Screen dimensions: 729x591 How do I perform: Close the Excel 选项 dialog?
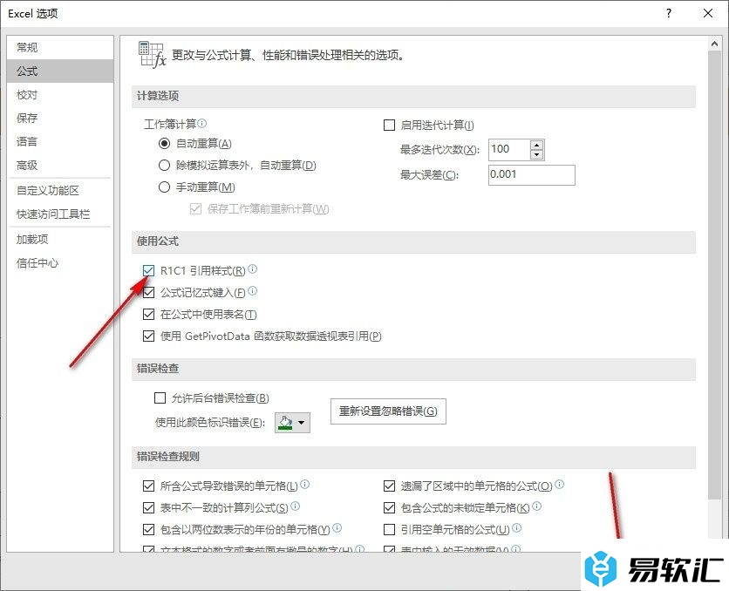click(x=708, y=13)
